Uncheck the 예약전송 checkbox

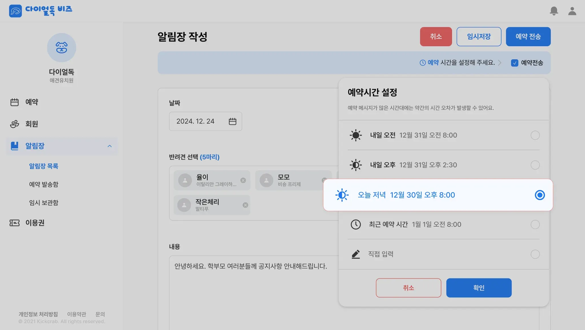[514, 63]
